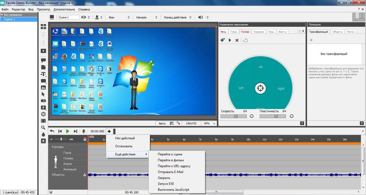Screen dimensions: 366x195
Task: Play character head movement preview
Action: coord(230,40)
